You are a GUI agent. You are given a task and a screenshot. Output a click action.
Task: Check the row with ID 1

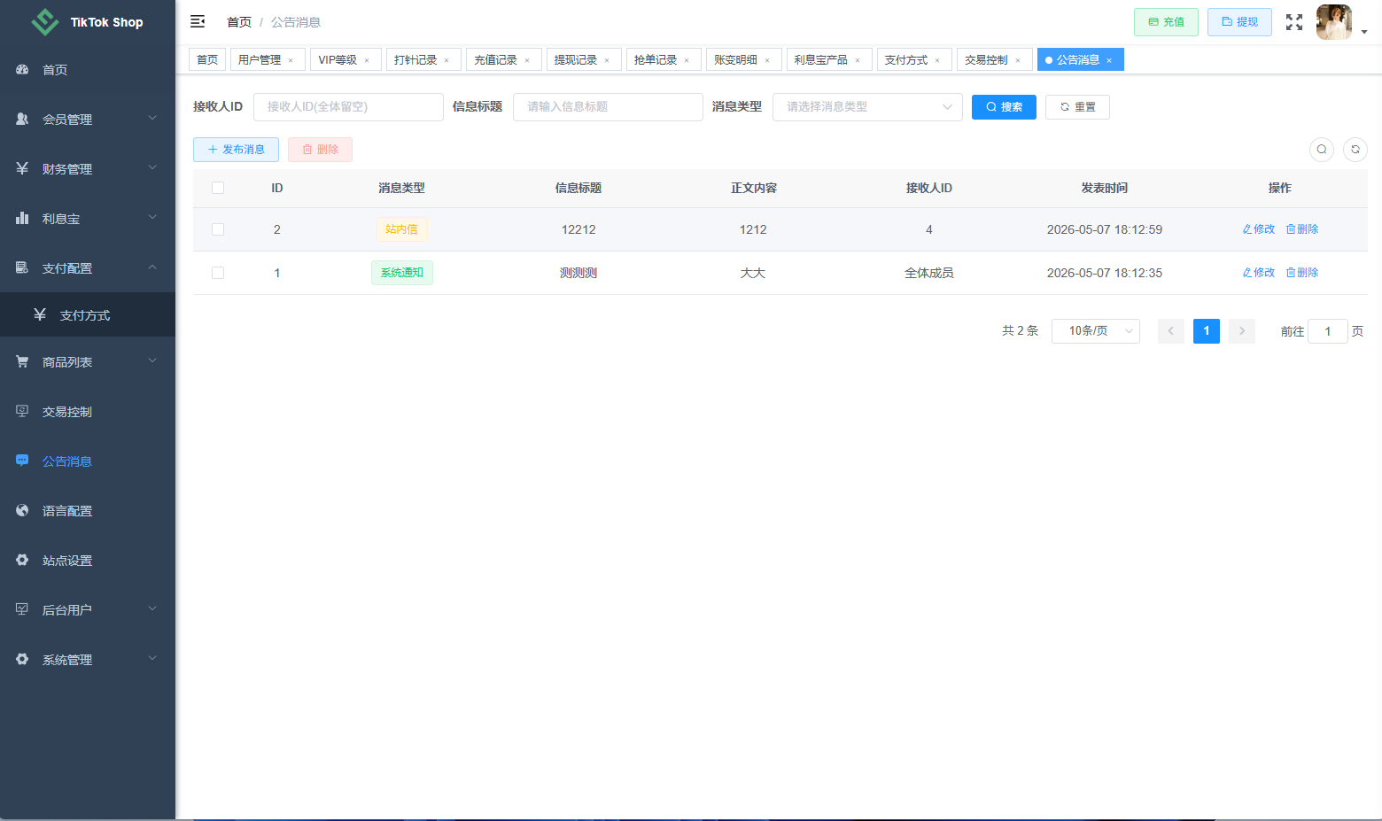(218, 273)
